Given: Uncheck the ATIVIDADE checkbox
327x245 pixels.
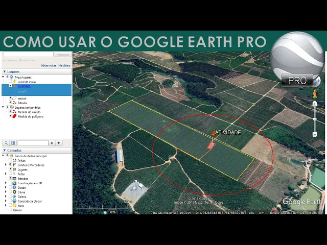Looking at the screenshot, I should click(10, 86).
